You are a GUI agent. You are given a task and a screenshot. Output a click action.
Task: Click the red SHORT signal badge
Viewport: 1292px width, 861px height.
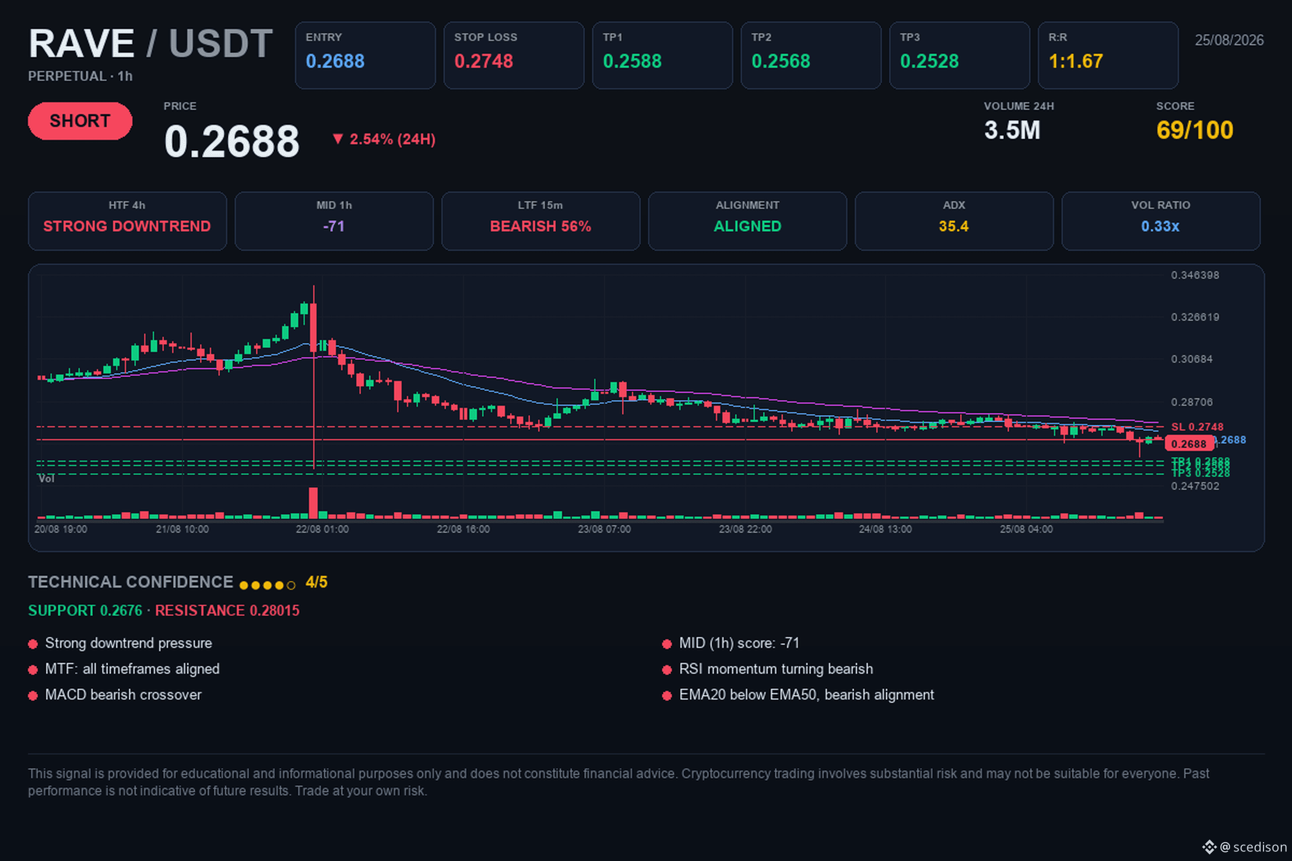(x=80, y=121)
